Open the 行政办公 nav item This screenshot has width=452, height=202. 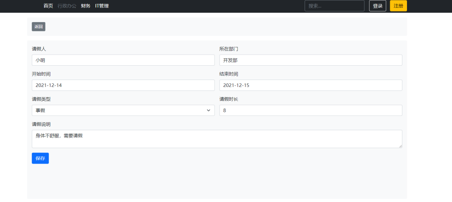click(67, 6)
